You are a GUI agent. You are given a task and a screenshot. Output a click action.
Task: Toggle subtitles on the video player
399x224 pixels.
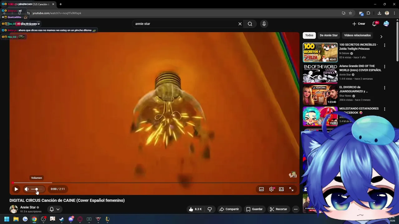click(x=262, y=189)
